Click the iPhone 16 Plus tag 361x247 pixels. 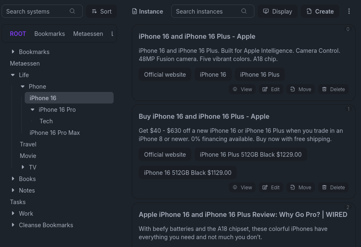tap(260, 75)
